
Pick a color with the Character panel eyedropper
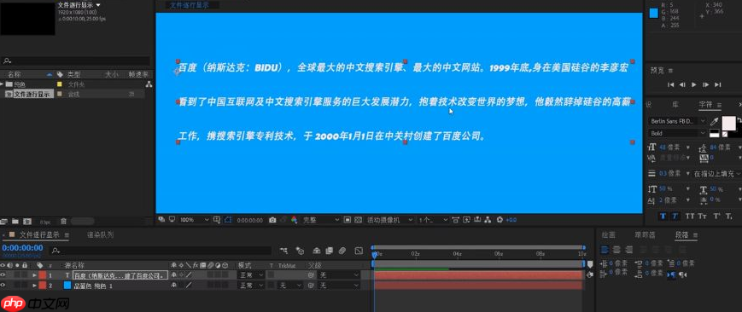pyautogui.click(x=715, y=122)
